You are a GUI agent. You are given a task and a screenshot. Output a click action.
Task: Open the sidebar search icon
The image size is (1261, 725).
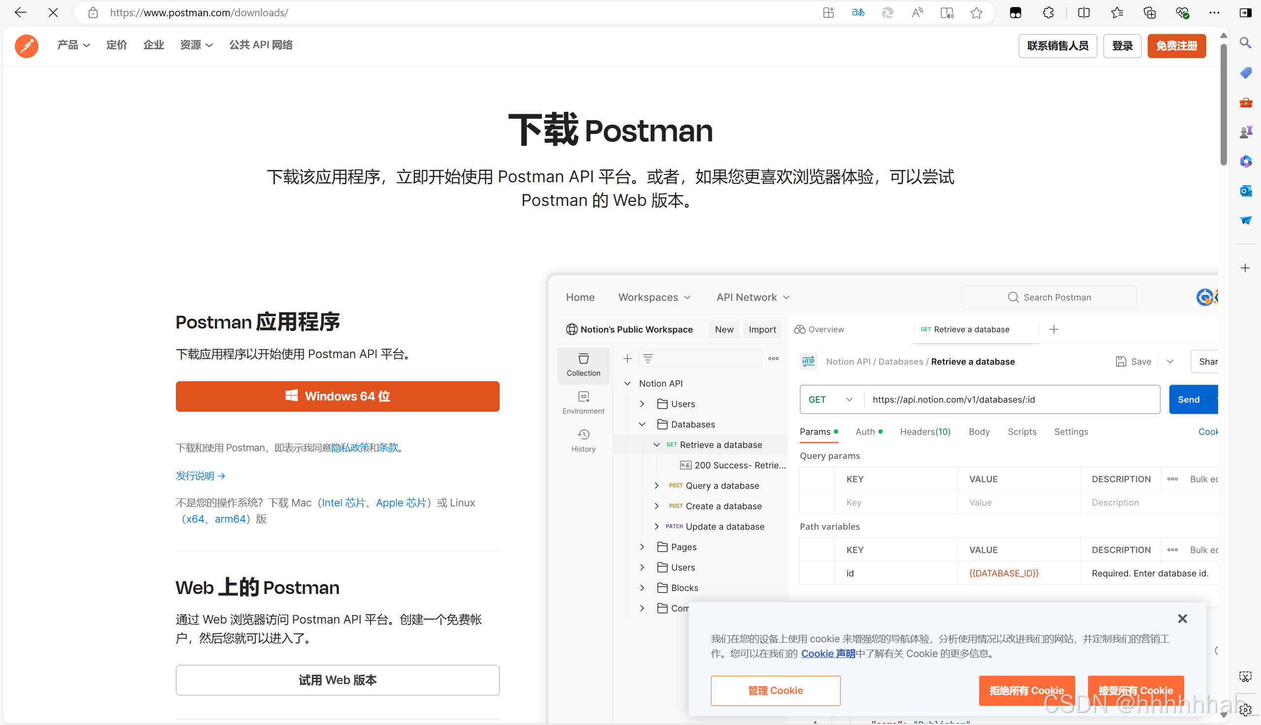pos(1246,43)
